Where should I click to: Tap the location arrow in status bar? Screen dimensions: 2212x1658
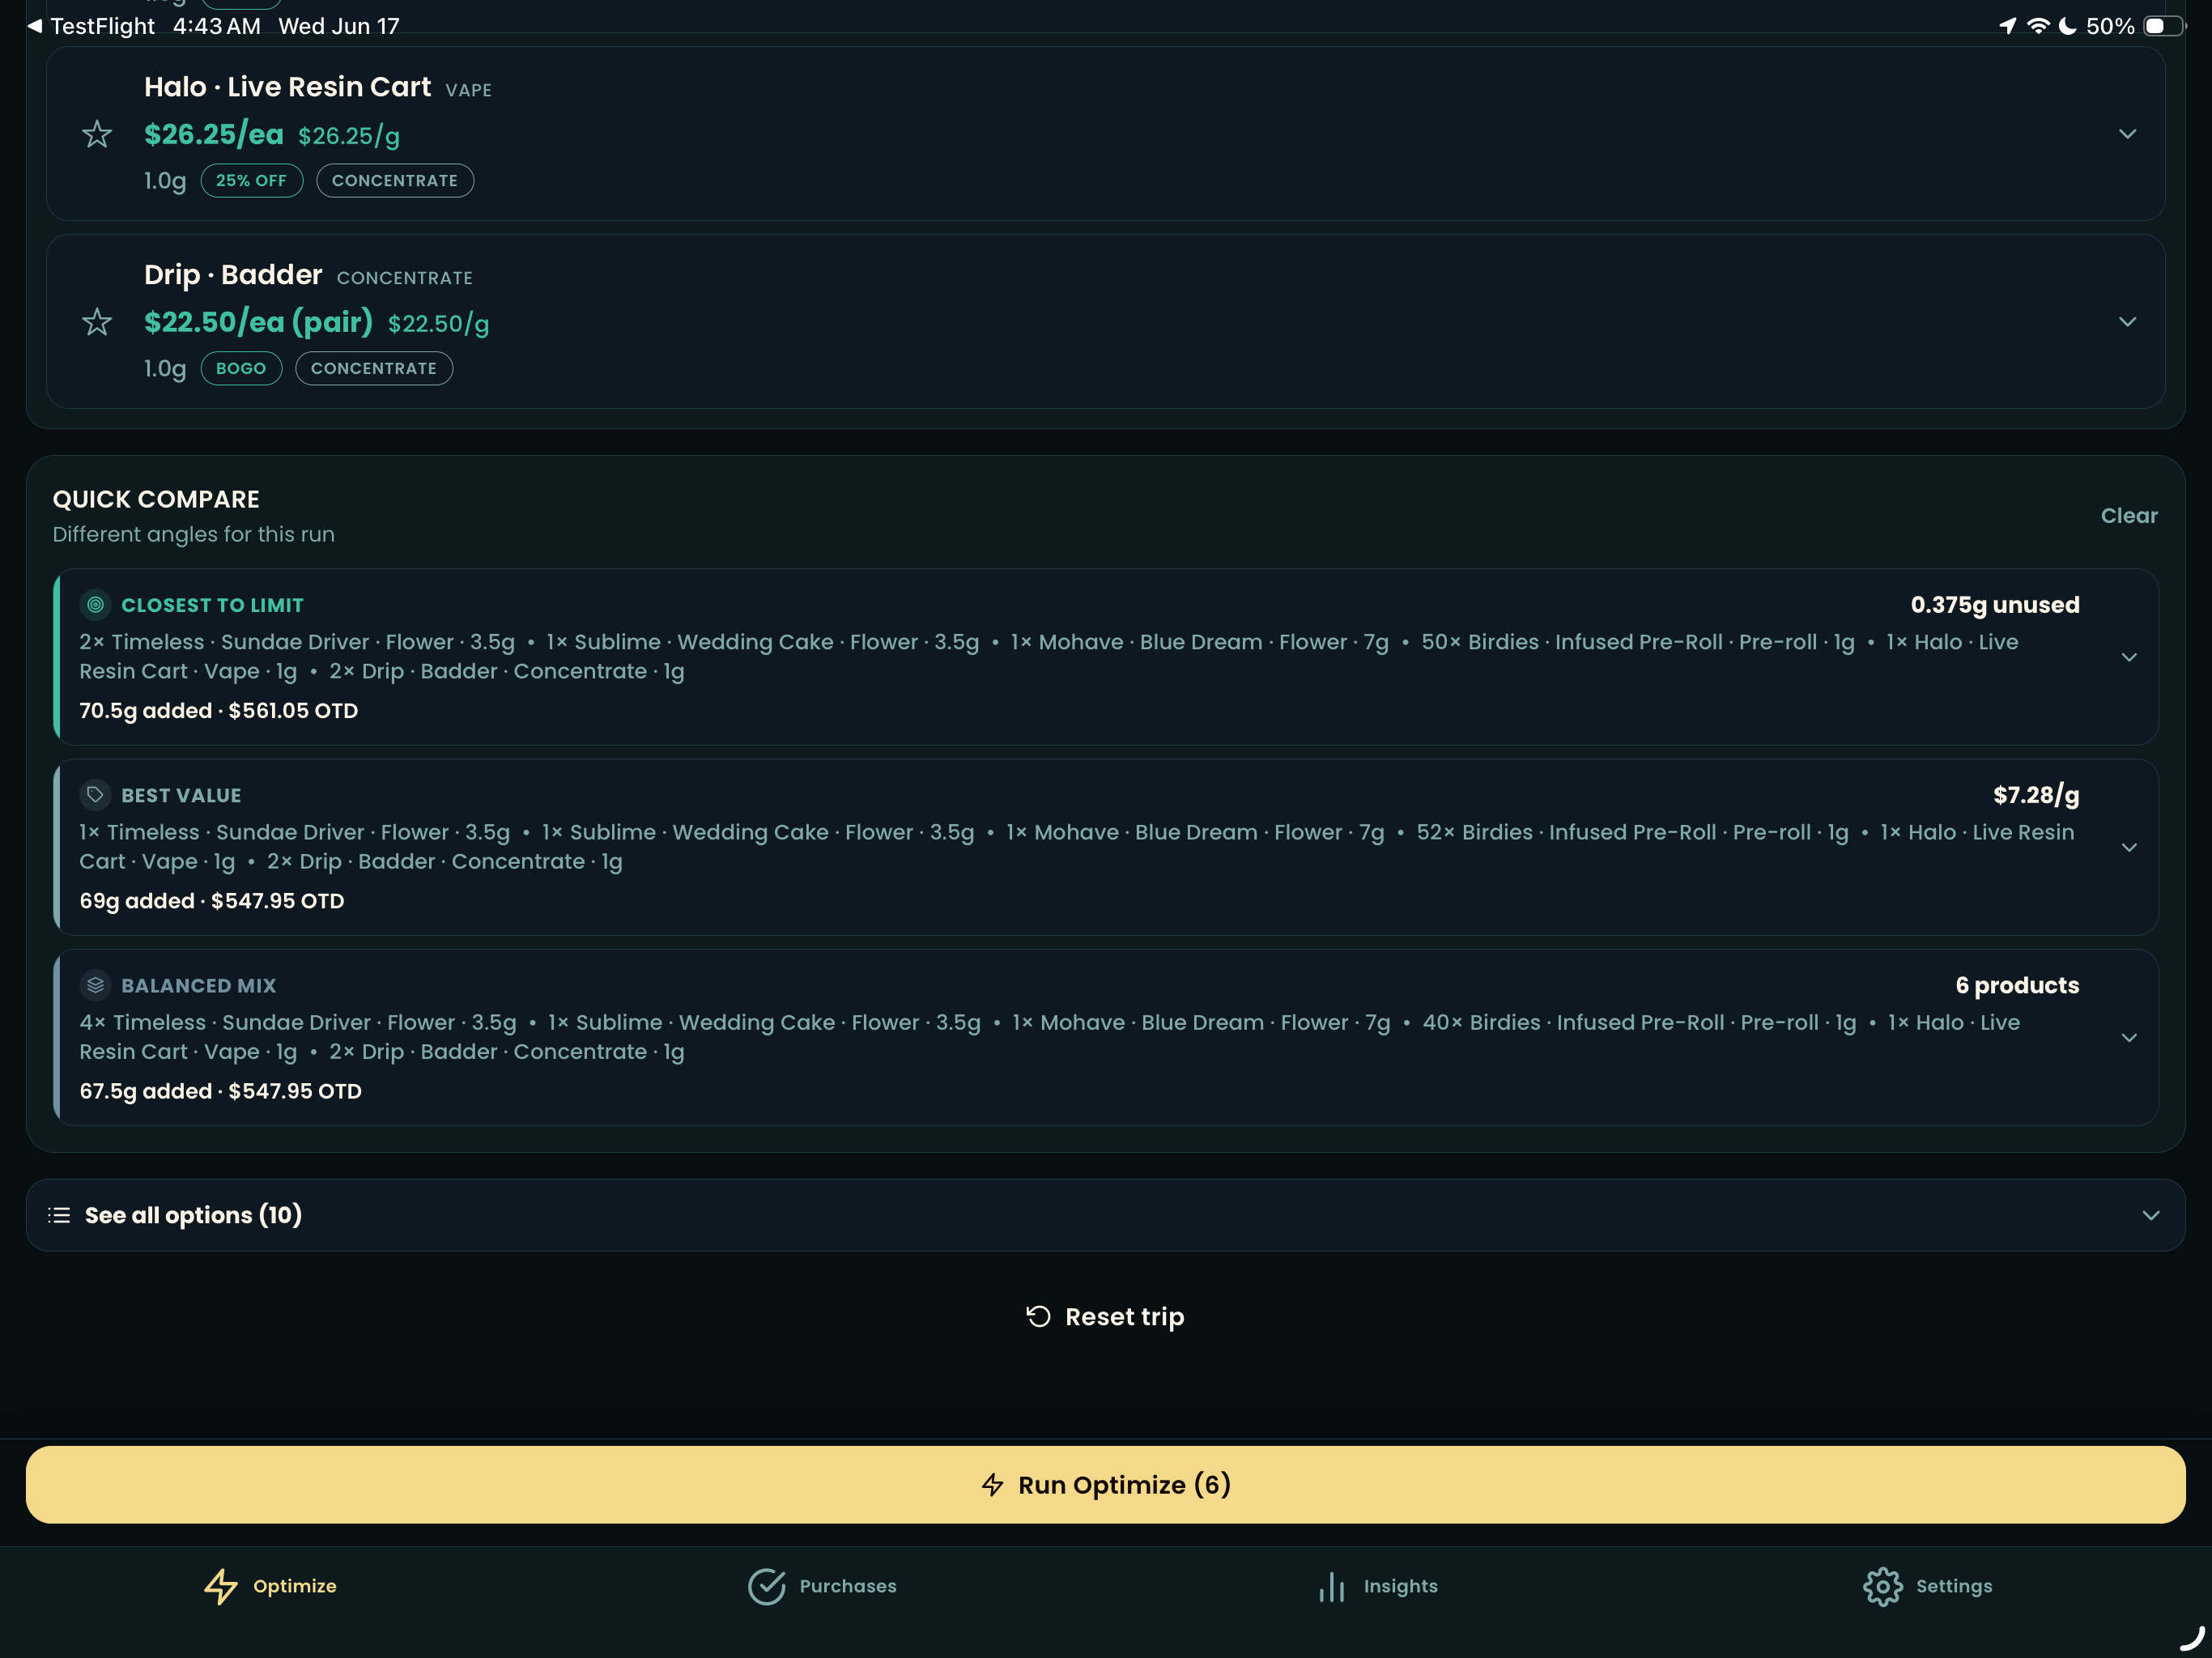click(2007, 26)
